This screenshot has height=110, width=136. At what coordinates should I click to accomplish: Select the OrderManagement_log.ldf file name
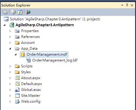[x=55, y=60]
